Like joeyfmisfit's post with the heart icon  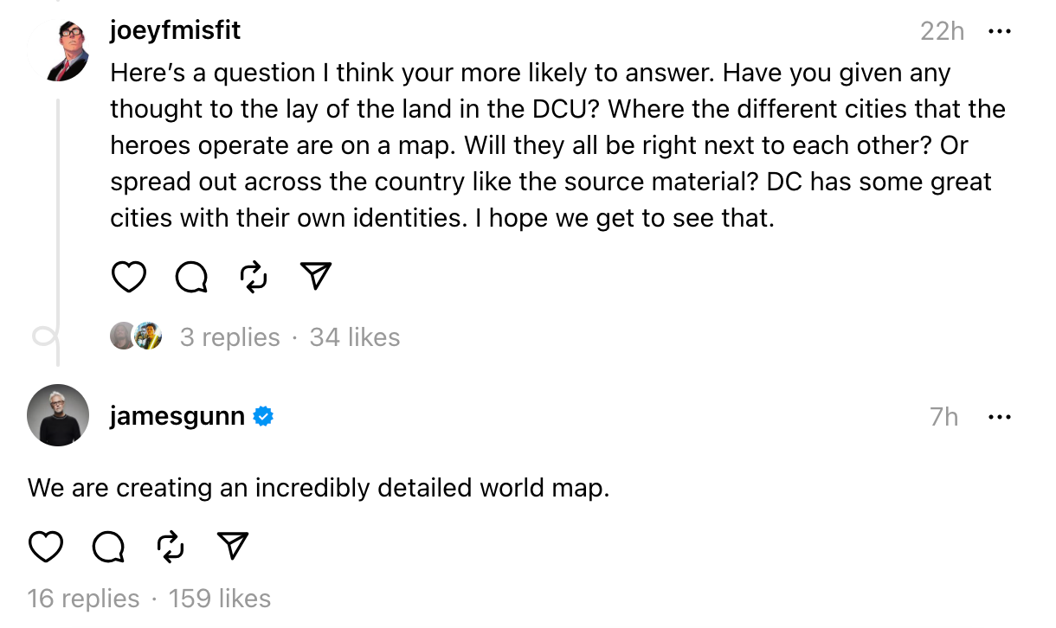tap(129, 276)
